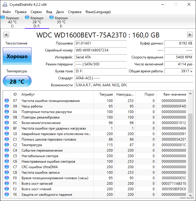Select the CRC-ошибки UltraDMA attribute text
The width and height of the screenshot is (196, 201).
pos(40,167)
